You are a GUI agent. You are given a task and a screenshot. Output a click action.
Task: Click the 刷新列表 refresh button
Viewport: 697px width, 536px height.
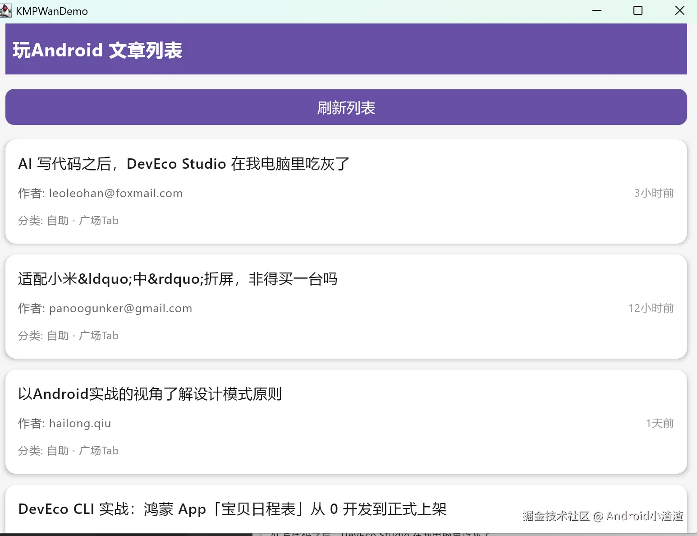click(x=346, y=107)
